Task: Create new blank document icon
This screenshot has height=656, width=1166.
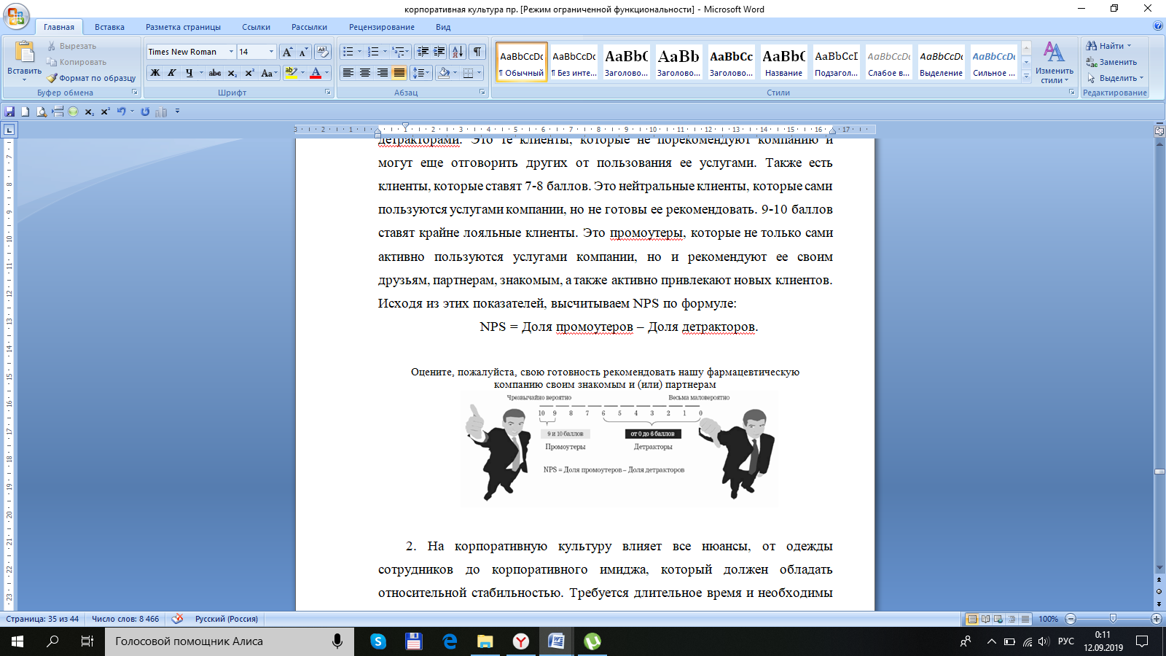Action: pos(26,112)
